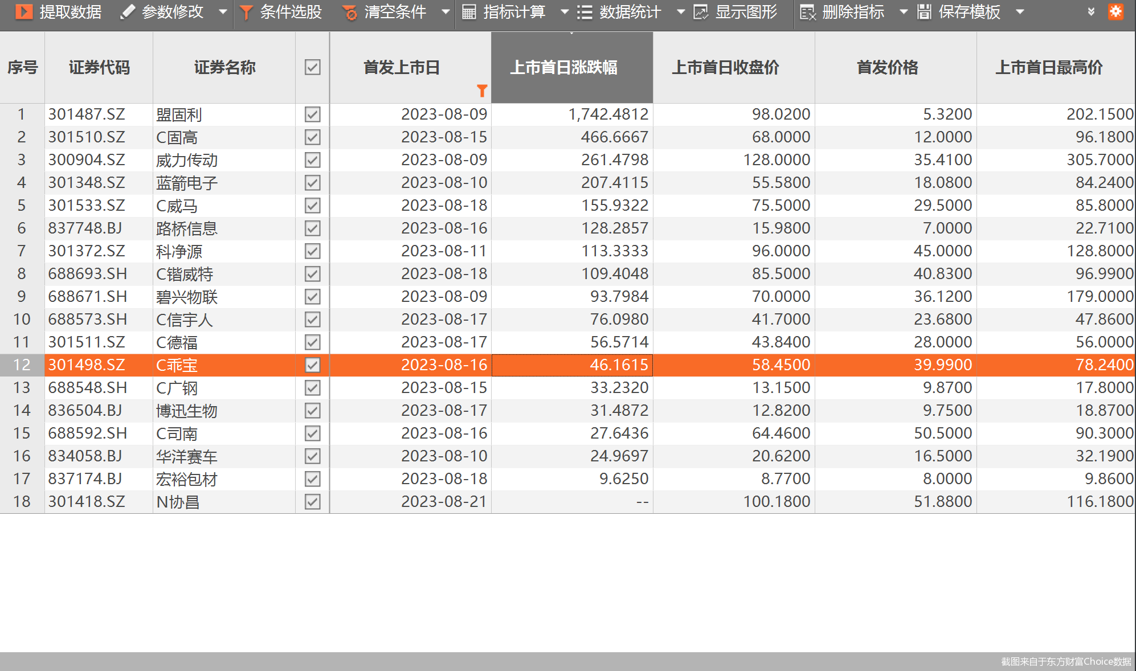Screen dimensions: 1136x671
Task: Expand dropdown arrow next to 参数修改
Action: tap(223, 12)
